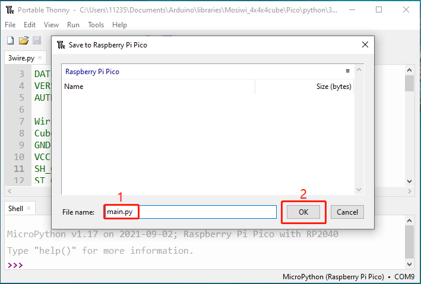Open the Run menu

pyautogui.click(x=73, y=25)
